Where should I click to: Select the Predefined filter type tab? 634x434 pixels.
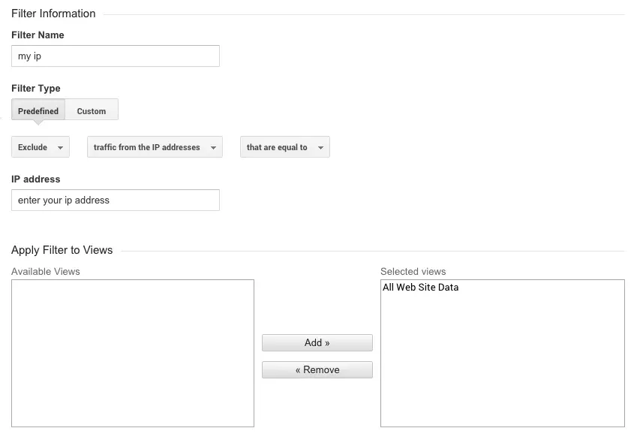38,110
